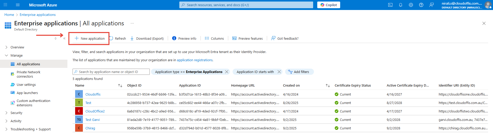Remove the Application type filter
The image size is (493, 136).
(x=227, y=72)
